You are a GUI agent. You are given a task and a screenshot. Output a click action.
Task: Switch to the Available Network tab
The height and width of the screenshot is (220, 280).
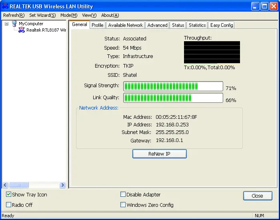click(x=125, y=25)
